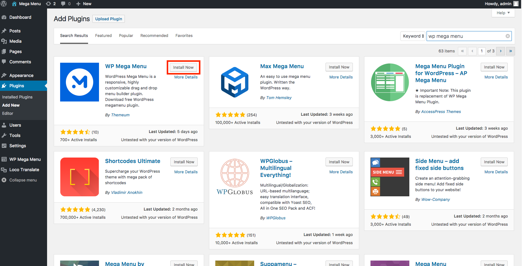
Task: Switch to the Favorites tab
Action: point(184,36)
